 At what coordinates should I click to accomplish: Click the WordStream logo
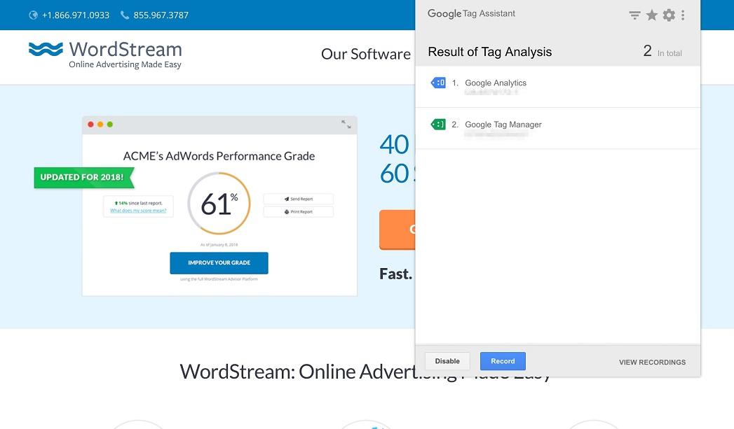click(x=105, y=54)
